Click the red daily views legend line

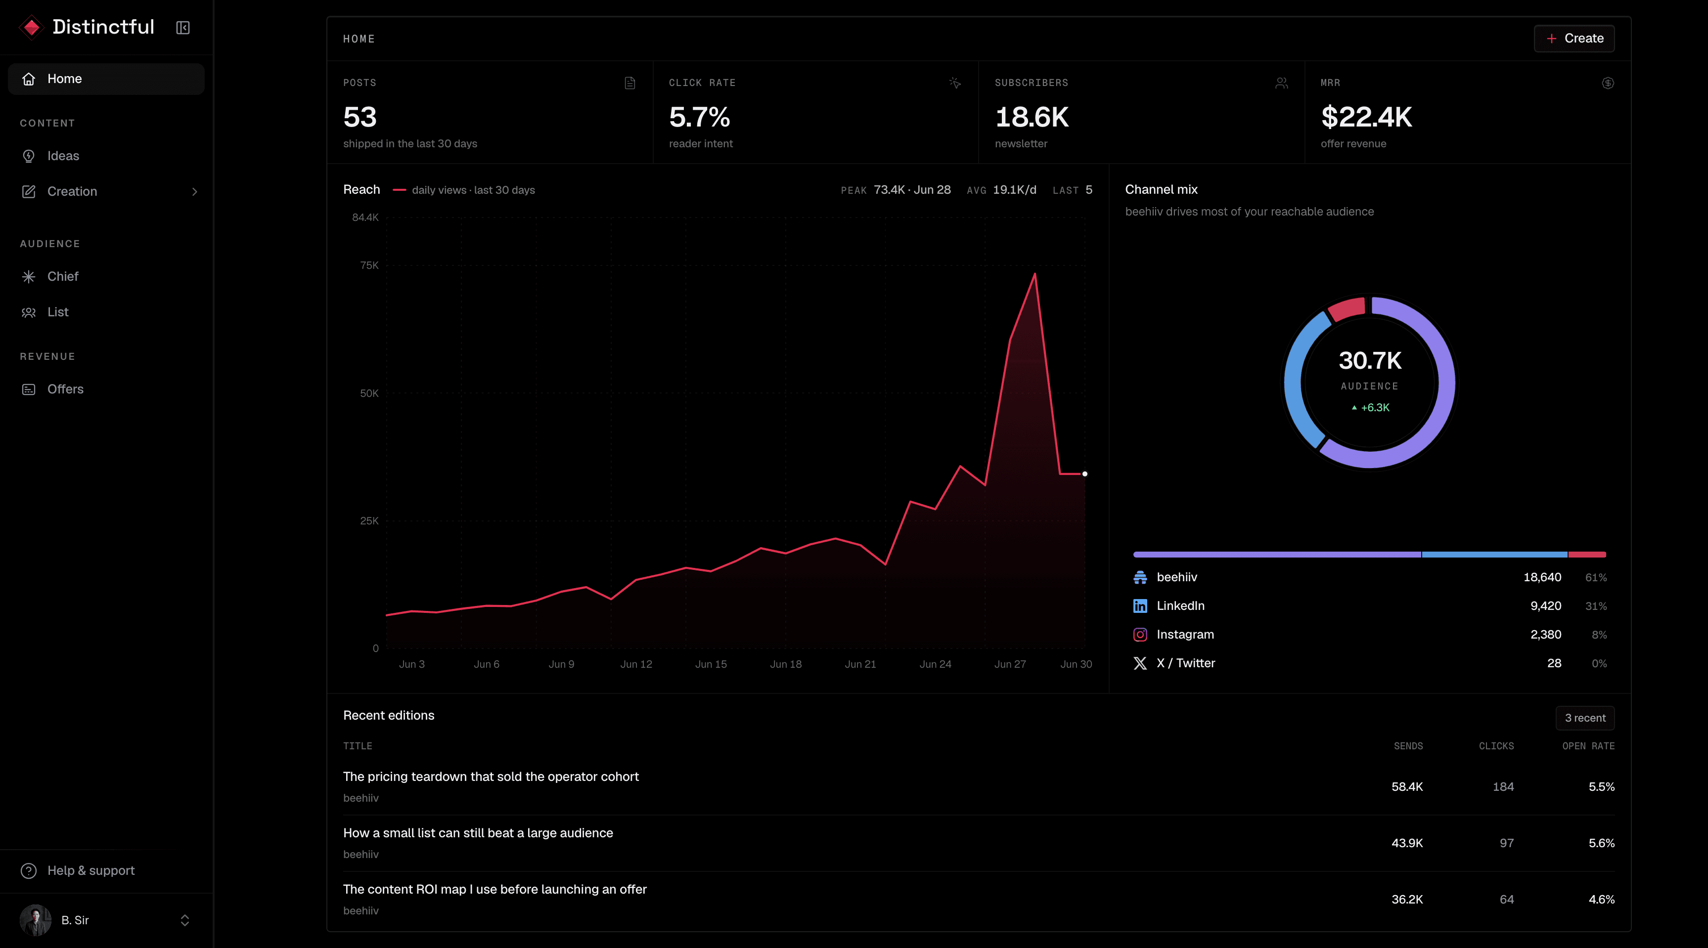(399, 190)
